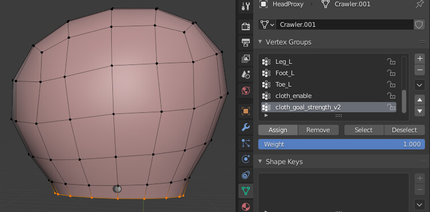Open the Object properties tab
Image resolution: width=430 pixels, height=212 pixels.
coord(245,111)
